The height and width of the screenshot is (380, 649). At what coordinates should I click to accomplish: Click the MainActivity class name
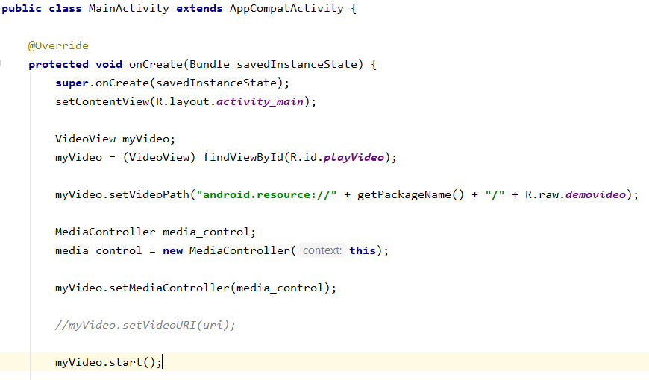(129, 9)
